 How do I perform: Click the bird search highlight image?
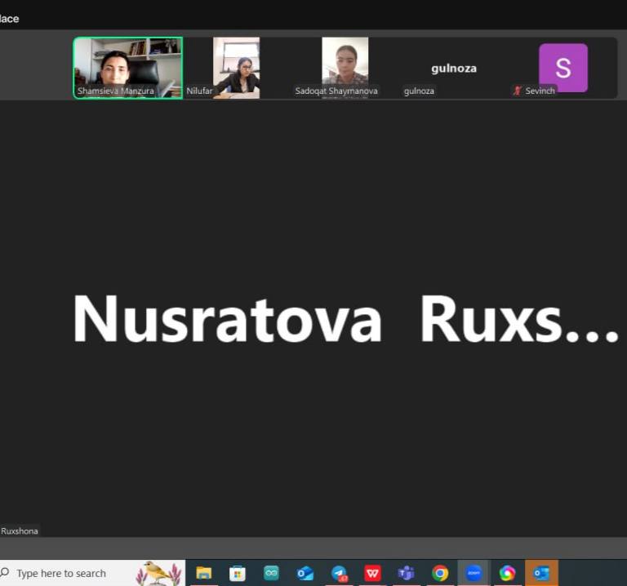point(158,573)
